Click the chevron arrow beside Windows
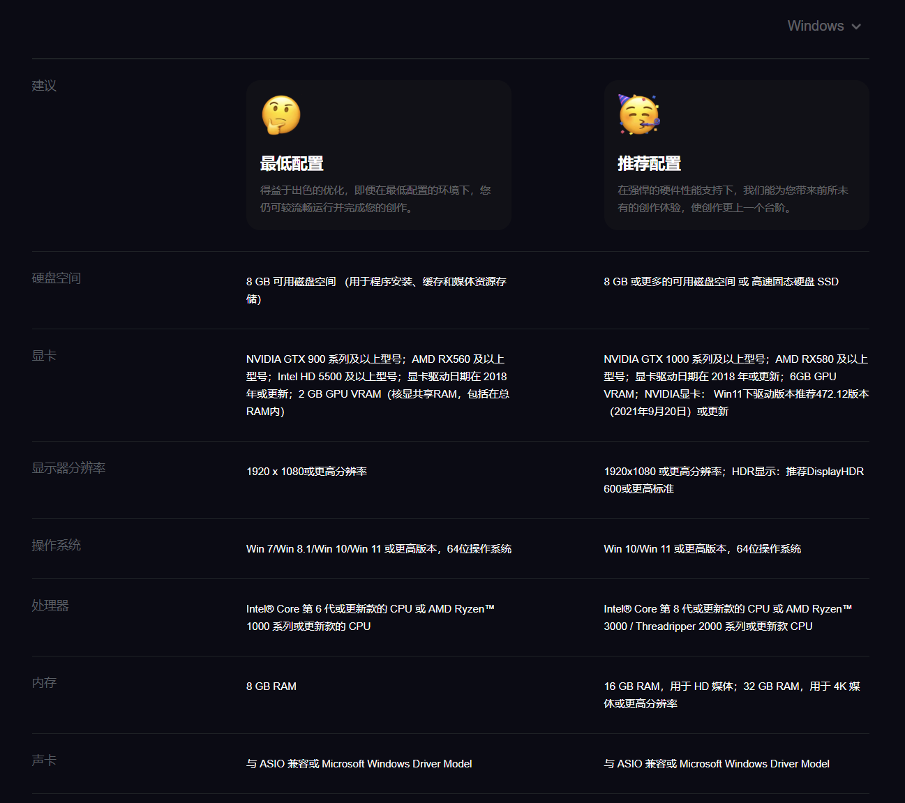The width and height of the screenshot is (905, 803). point(856,27)
